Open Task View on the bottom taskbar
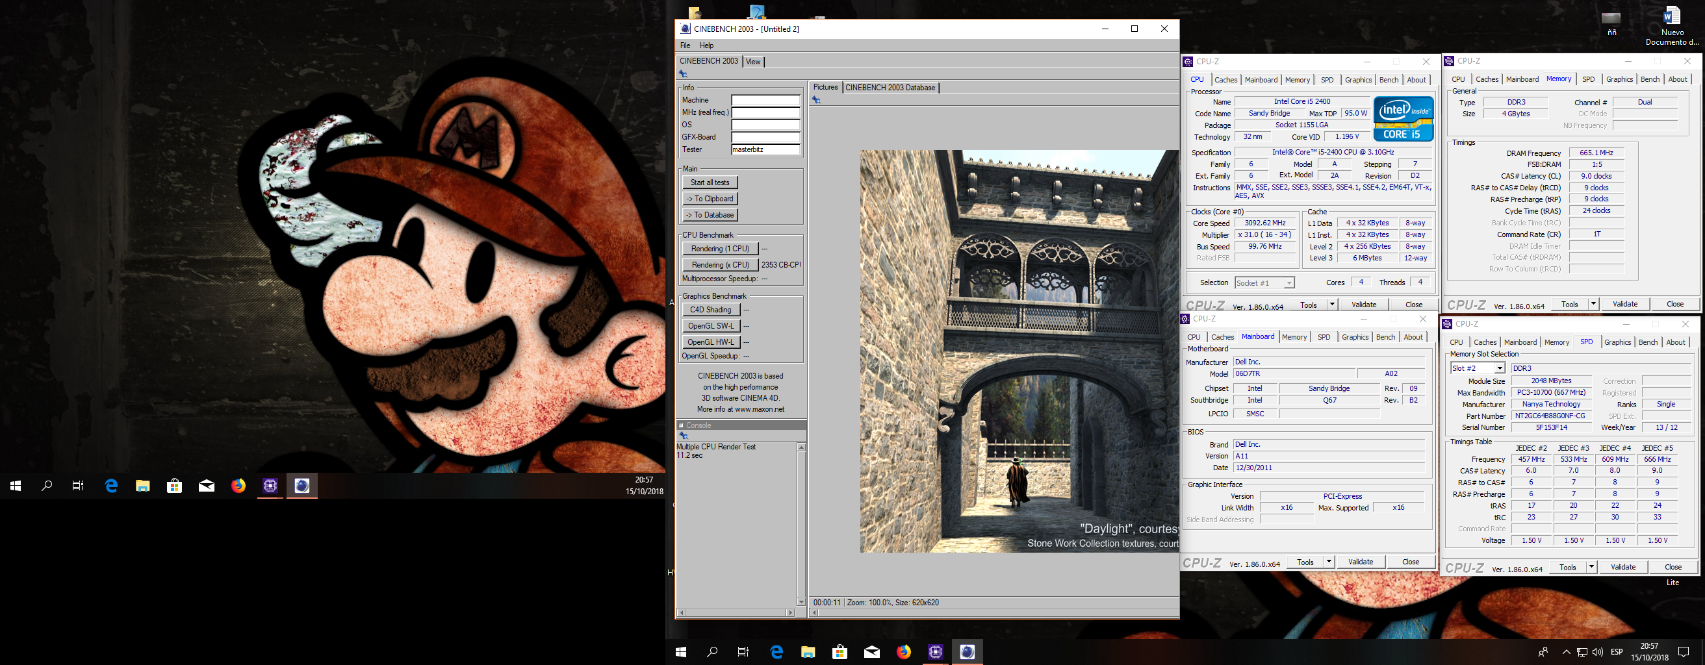This screenshot has height=665, width=1705. tap(743, 652)
